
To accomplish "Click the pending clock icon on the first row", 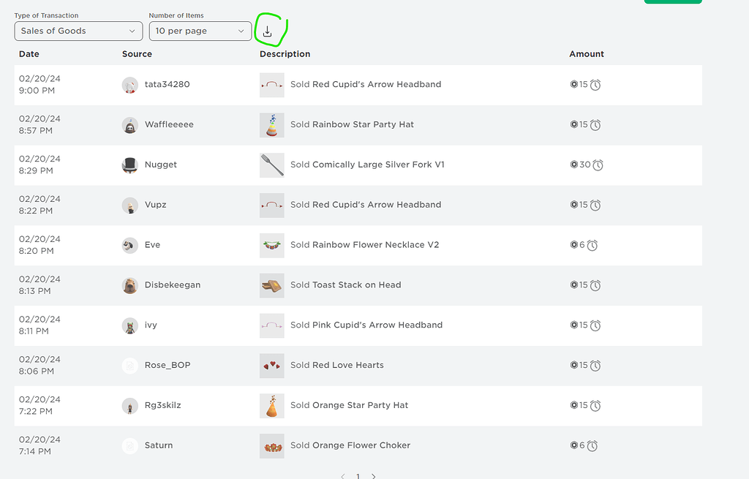I will pyautogui.click(x=595, y=85).
